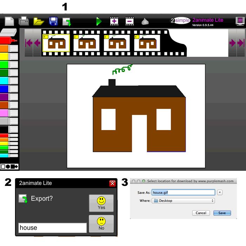Image resolution: width=246 pixels, height=246 pixels.
Task: Remove a frame with minus filmstrip icon
Action: [x=130, y=21]
